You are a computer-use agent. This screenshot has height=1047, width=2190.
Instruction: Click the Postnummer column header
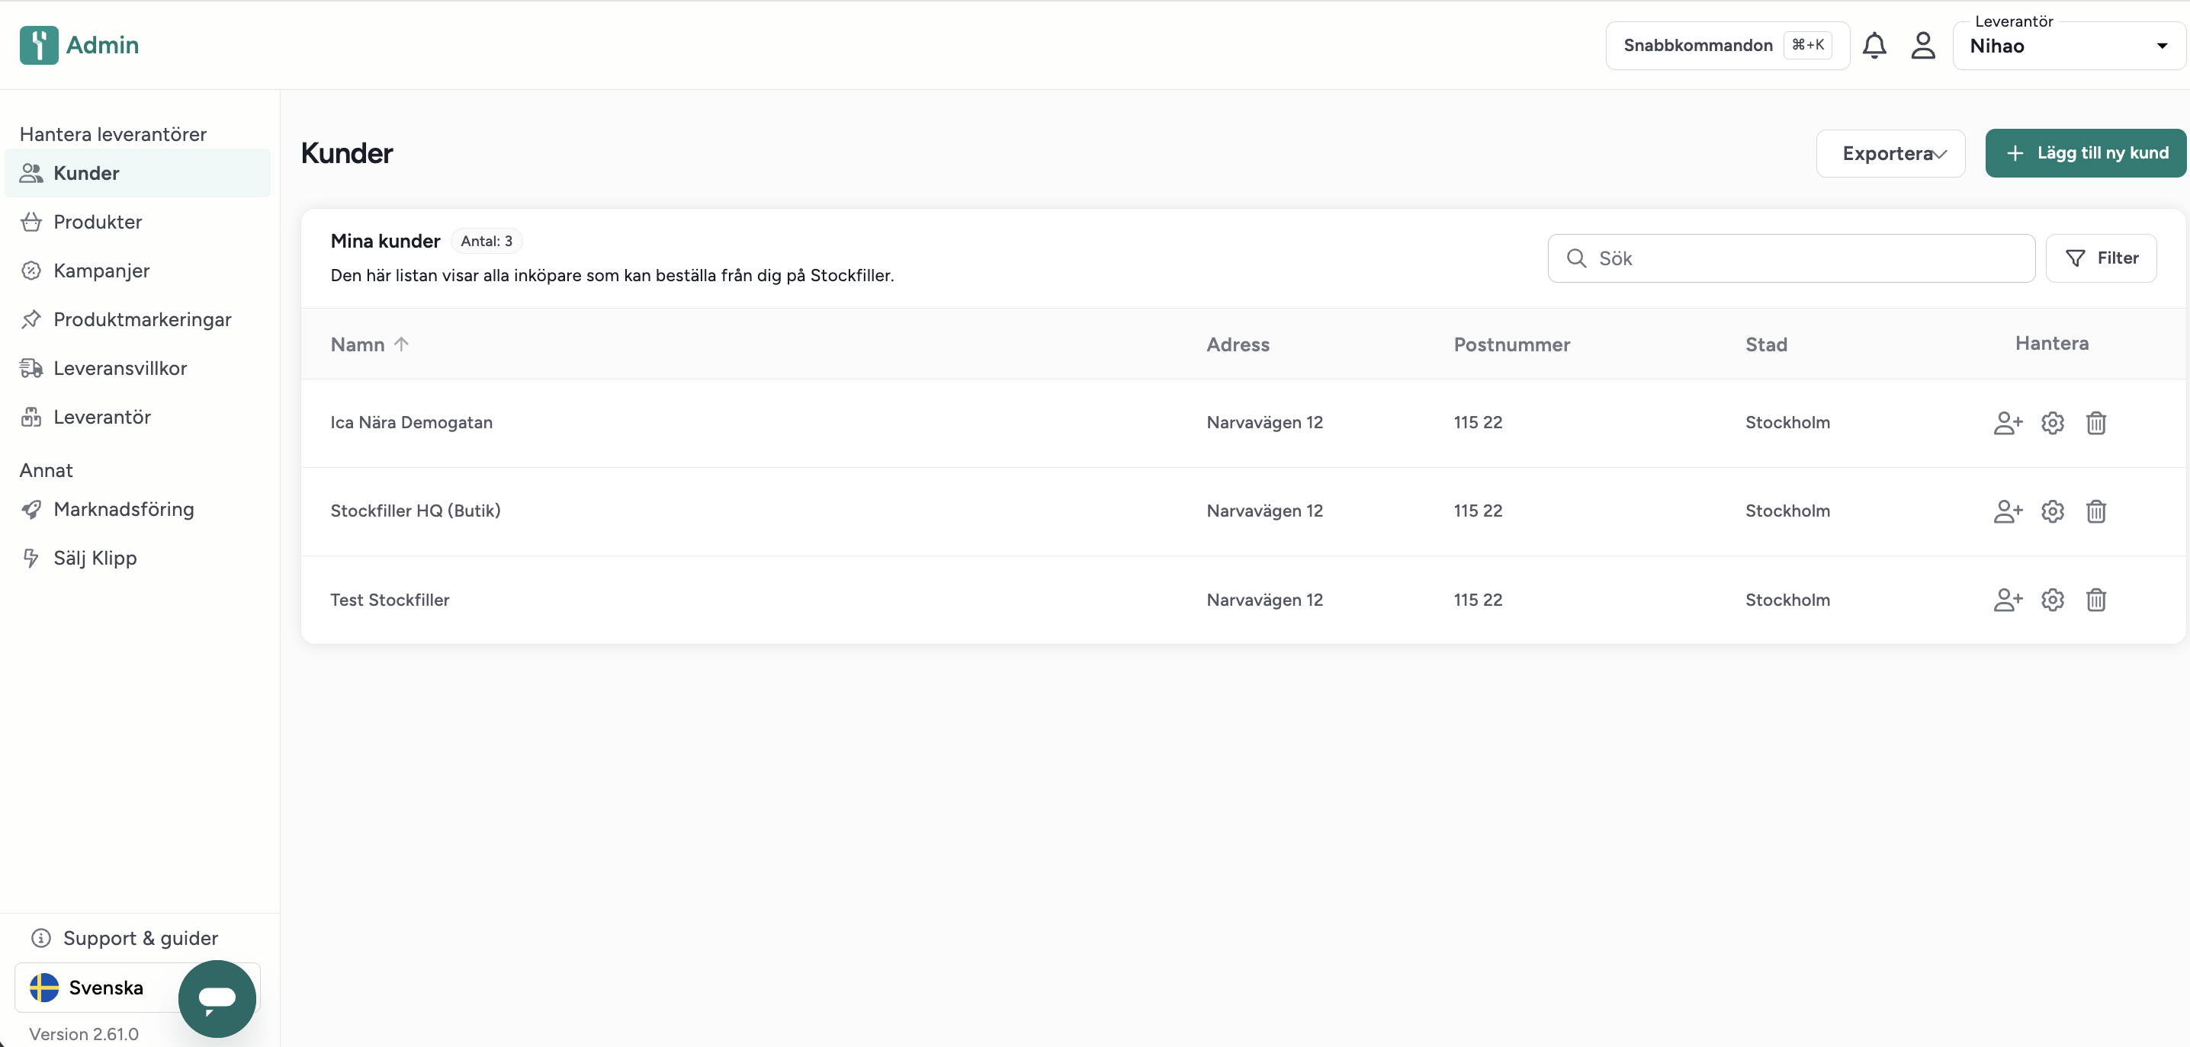tap(1511, 344)
